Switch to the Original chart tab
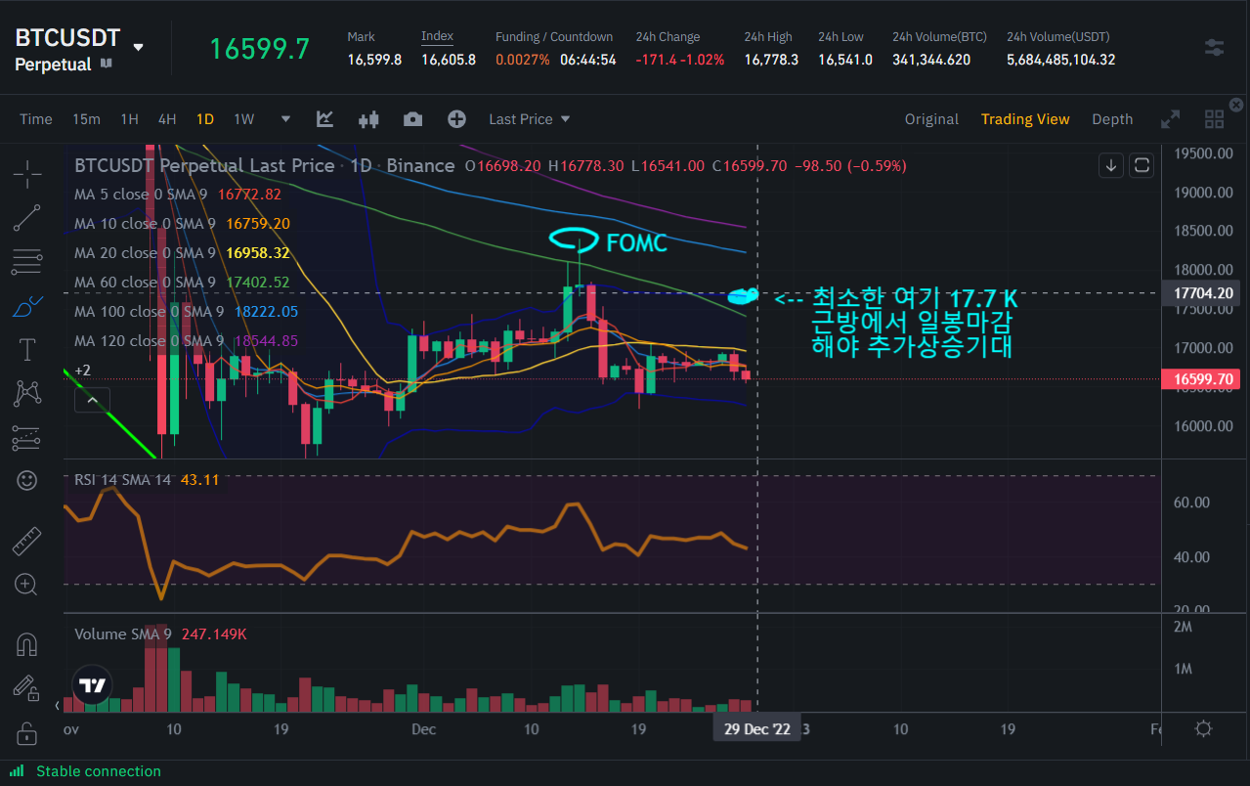 [930, 119]
